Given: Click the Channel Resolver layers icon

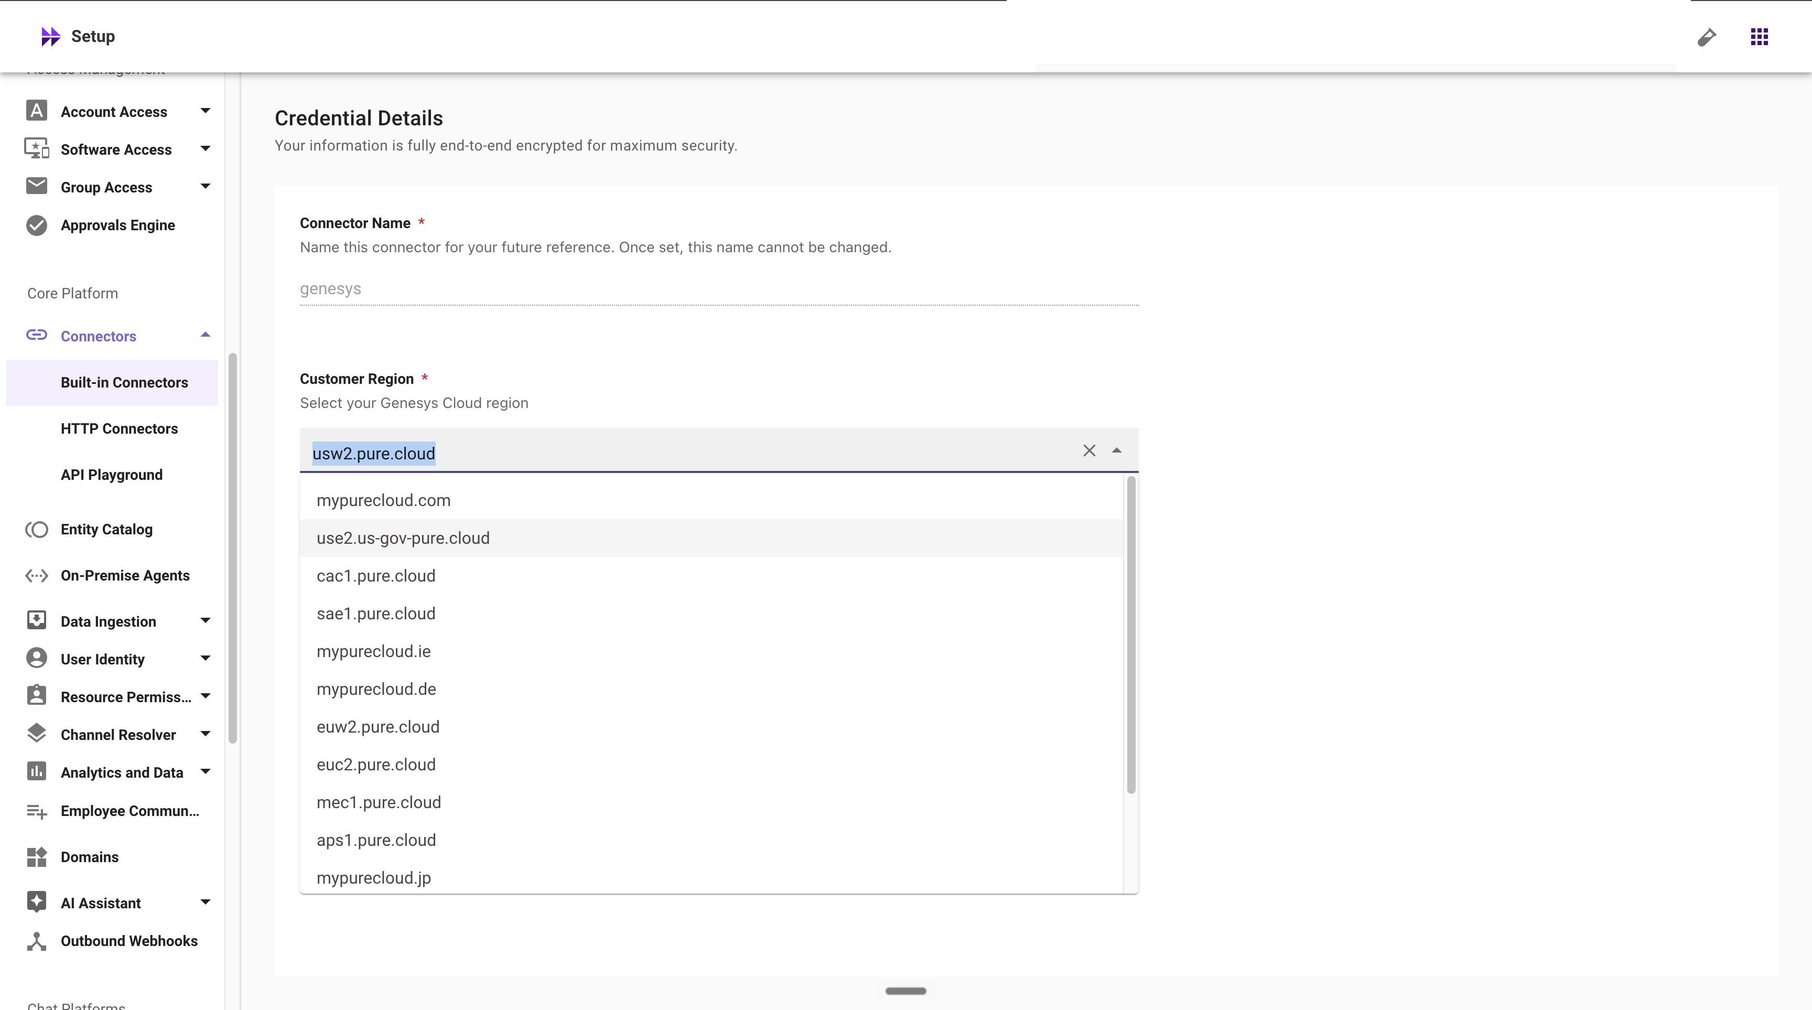Looking at the screenshot, I should 37,734.
